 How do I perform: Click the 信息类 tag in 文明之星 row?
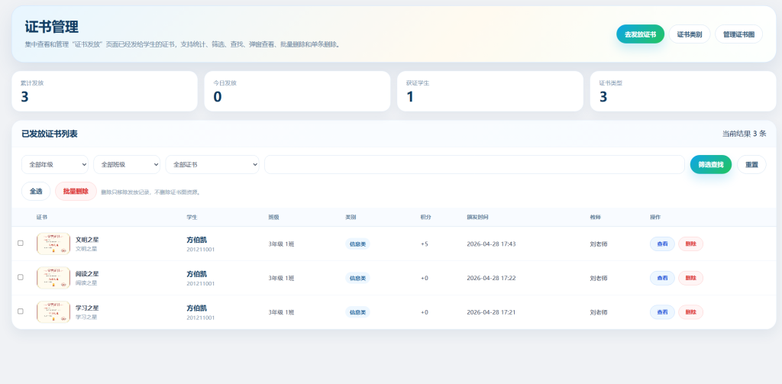coord(357,244)
